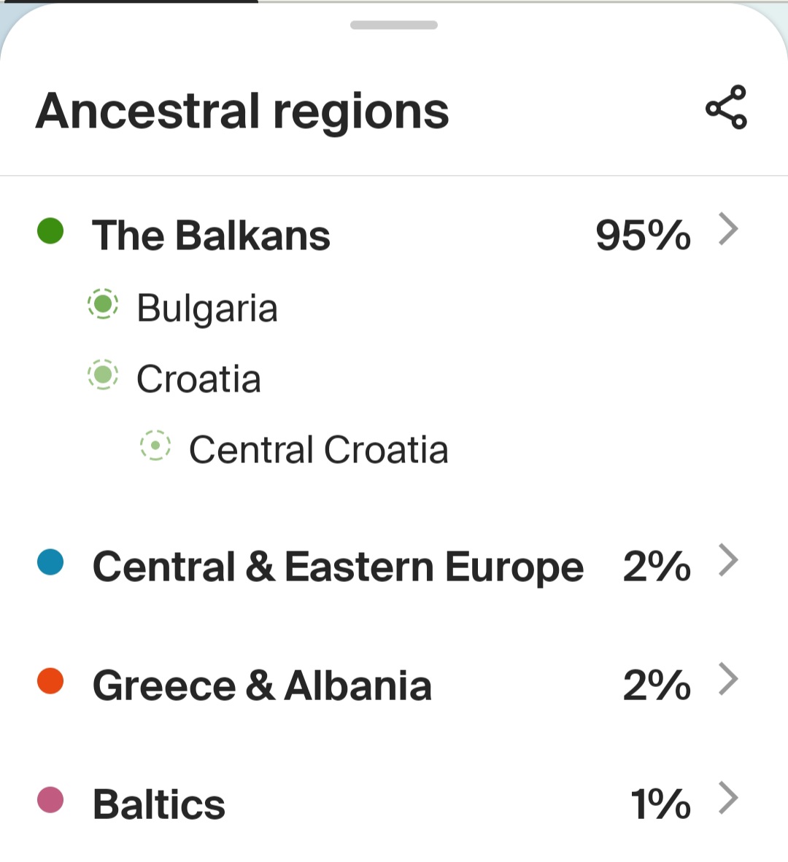788x862 pixels.
Task: Open Greece & Albania details chevron
Action: click(x=728, y=680)
